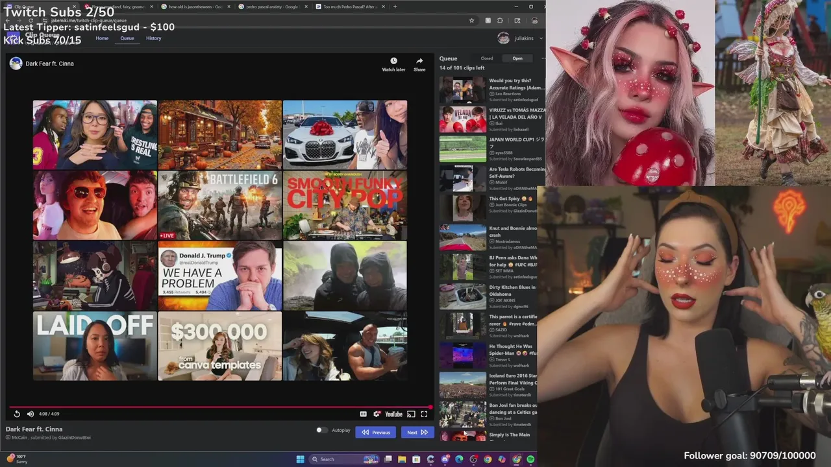Switch to the 'Too much Pedro Pascal?' tab
This screenshot has width=831, height=467.
[349, 6]
